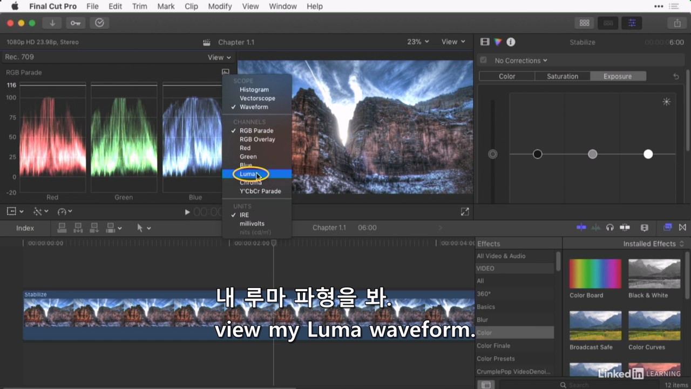Select the Color Board effect thumbnail
Image resolution: width=691 pixels, height=389 pixels.
click(x=595, y=274)
